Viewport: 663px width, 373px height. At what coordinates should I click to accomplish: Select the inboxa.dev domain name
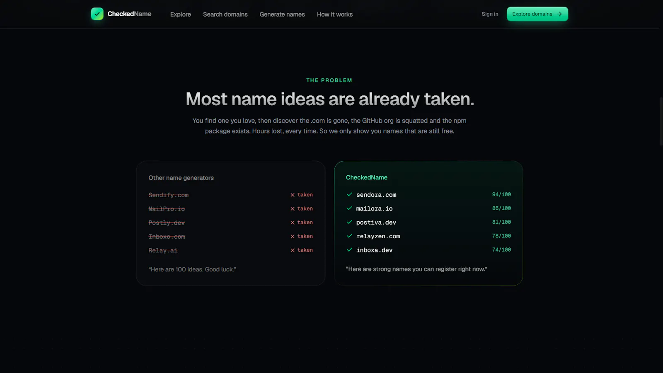coord(374,250)
